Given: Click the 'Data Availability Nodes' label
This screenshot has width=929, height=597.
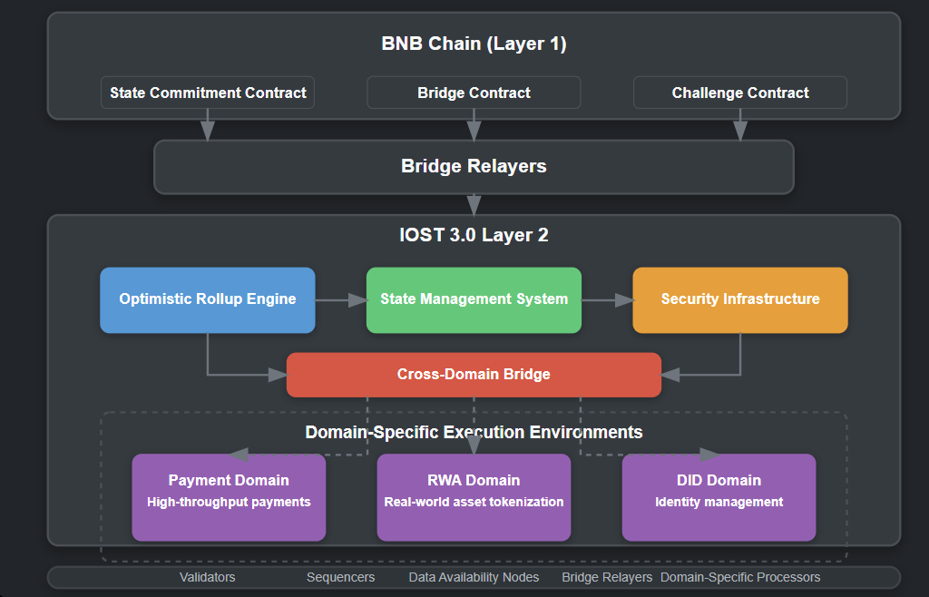Looking at the screenshot, I should 474,577.
